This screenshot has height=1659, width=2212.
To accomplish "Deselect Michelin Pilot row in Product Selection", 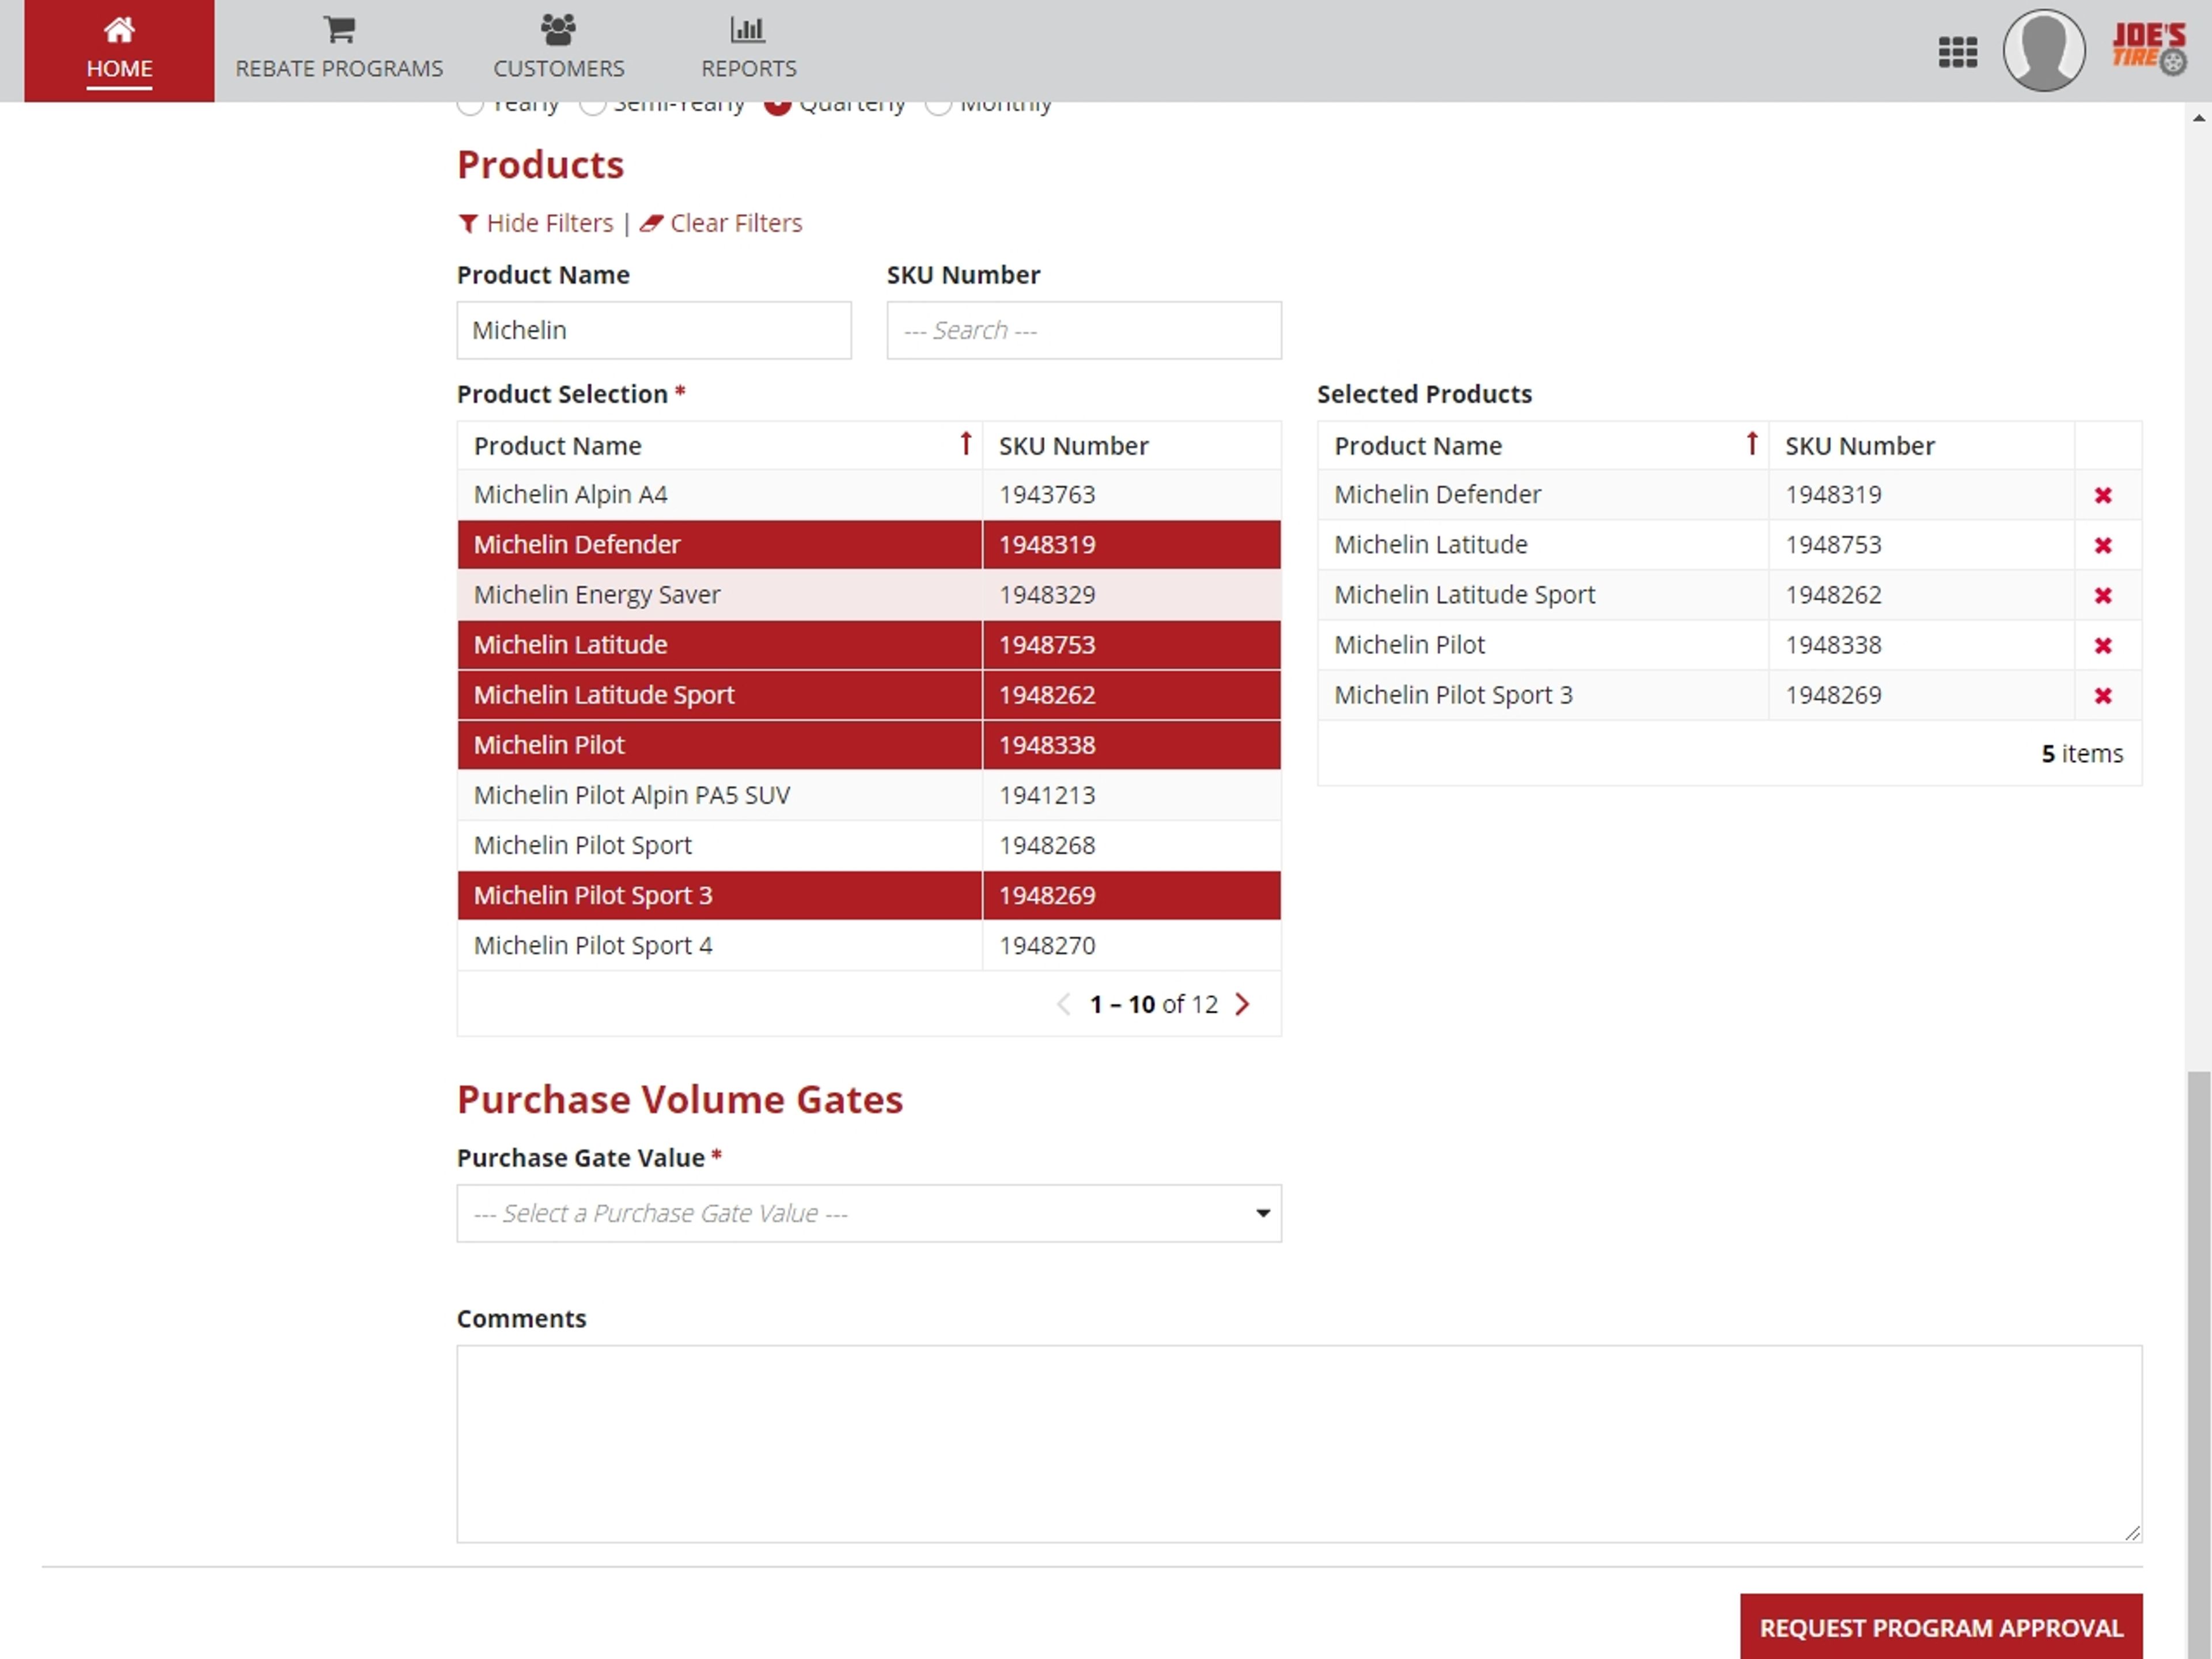I will [869, 745].
